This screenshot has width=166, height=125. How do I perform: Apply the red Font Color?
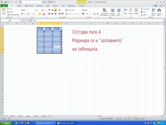pos(44,14)
